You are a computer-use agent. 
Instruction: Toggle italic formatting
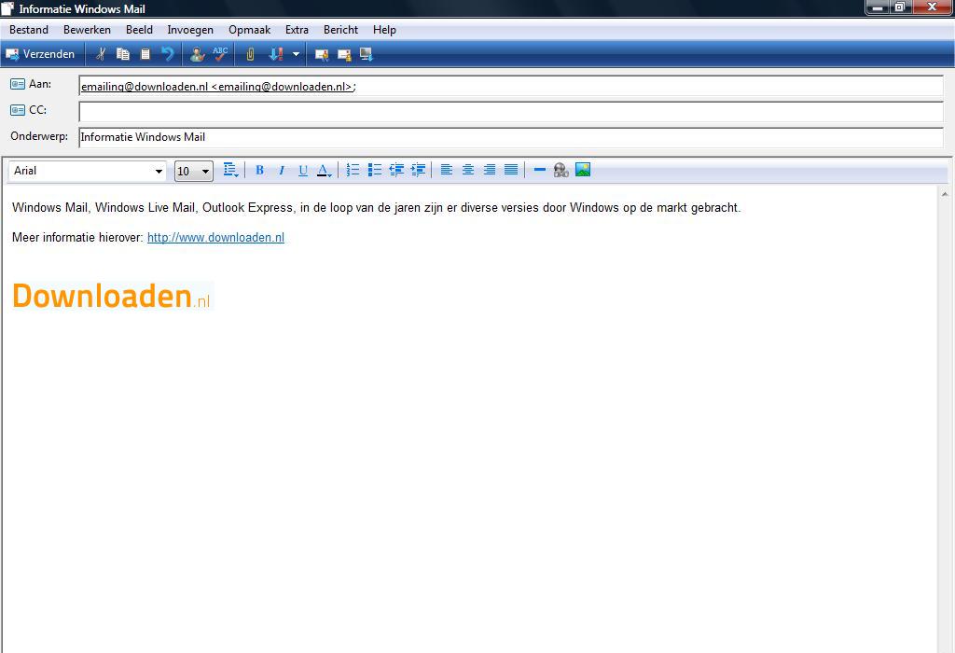282,170
